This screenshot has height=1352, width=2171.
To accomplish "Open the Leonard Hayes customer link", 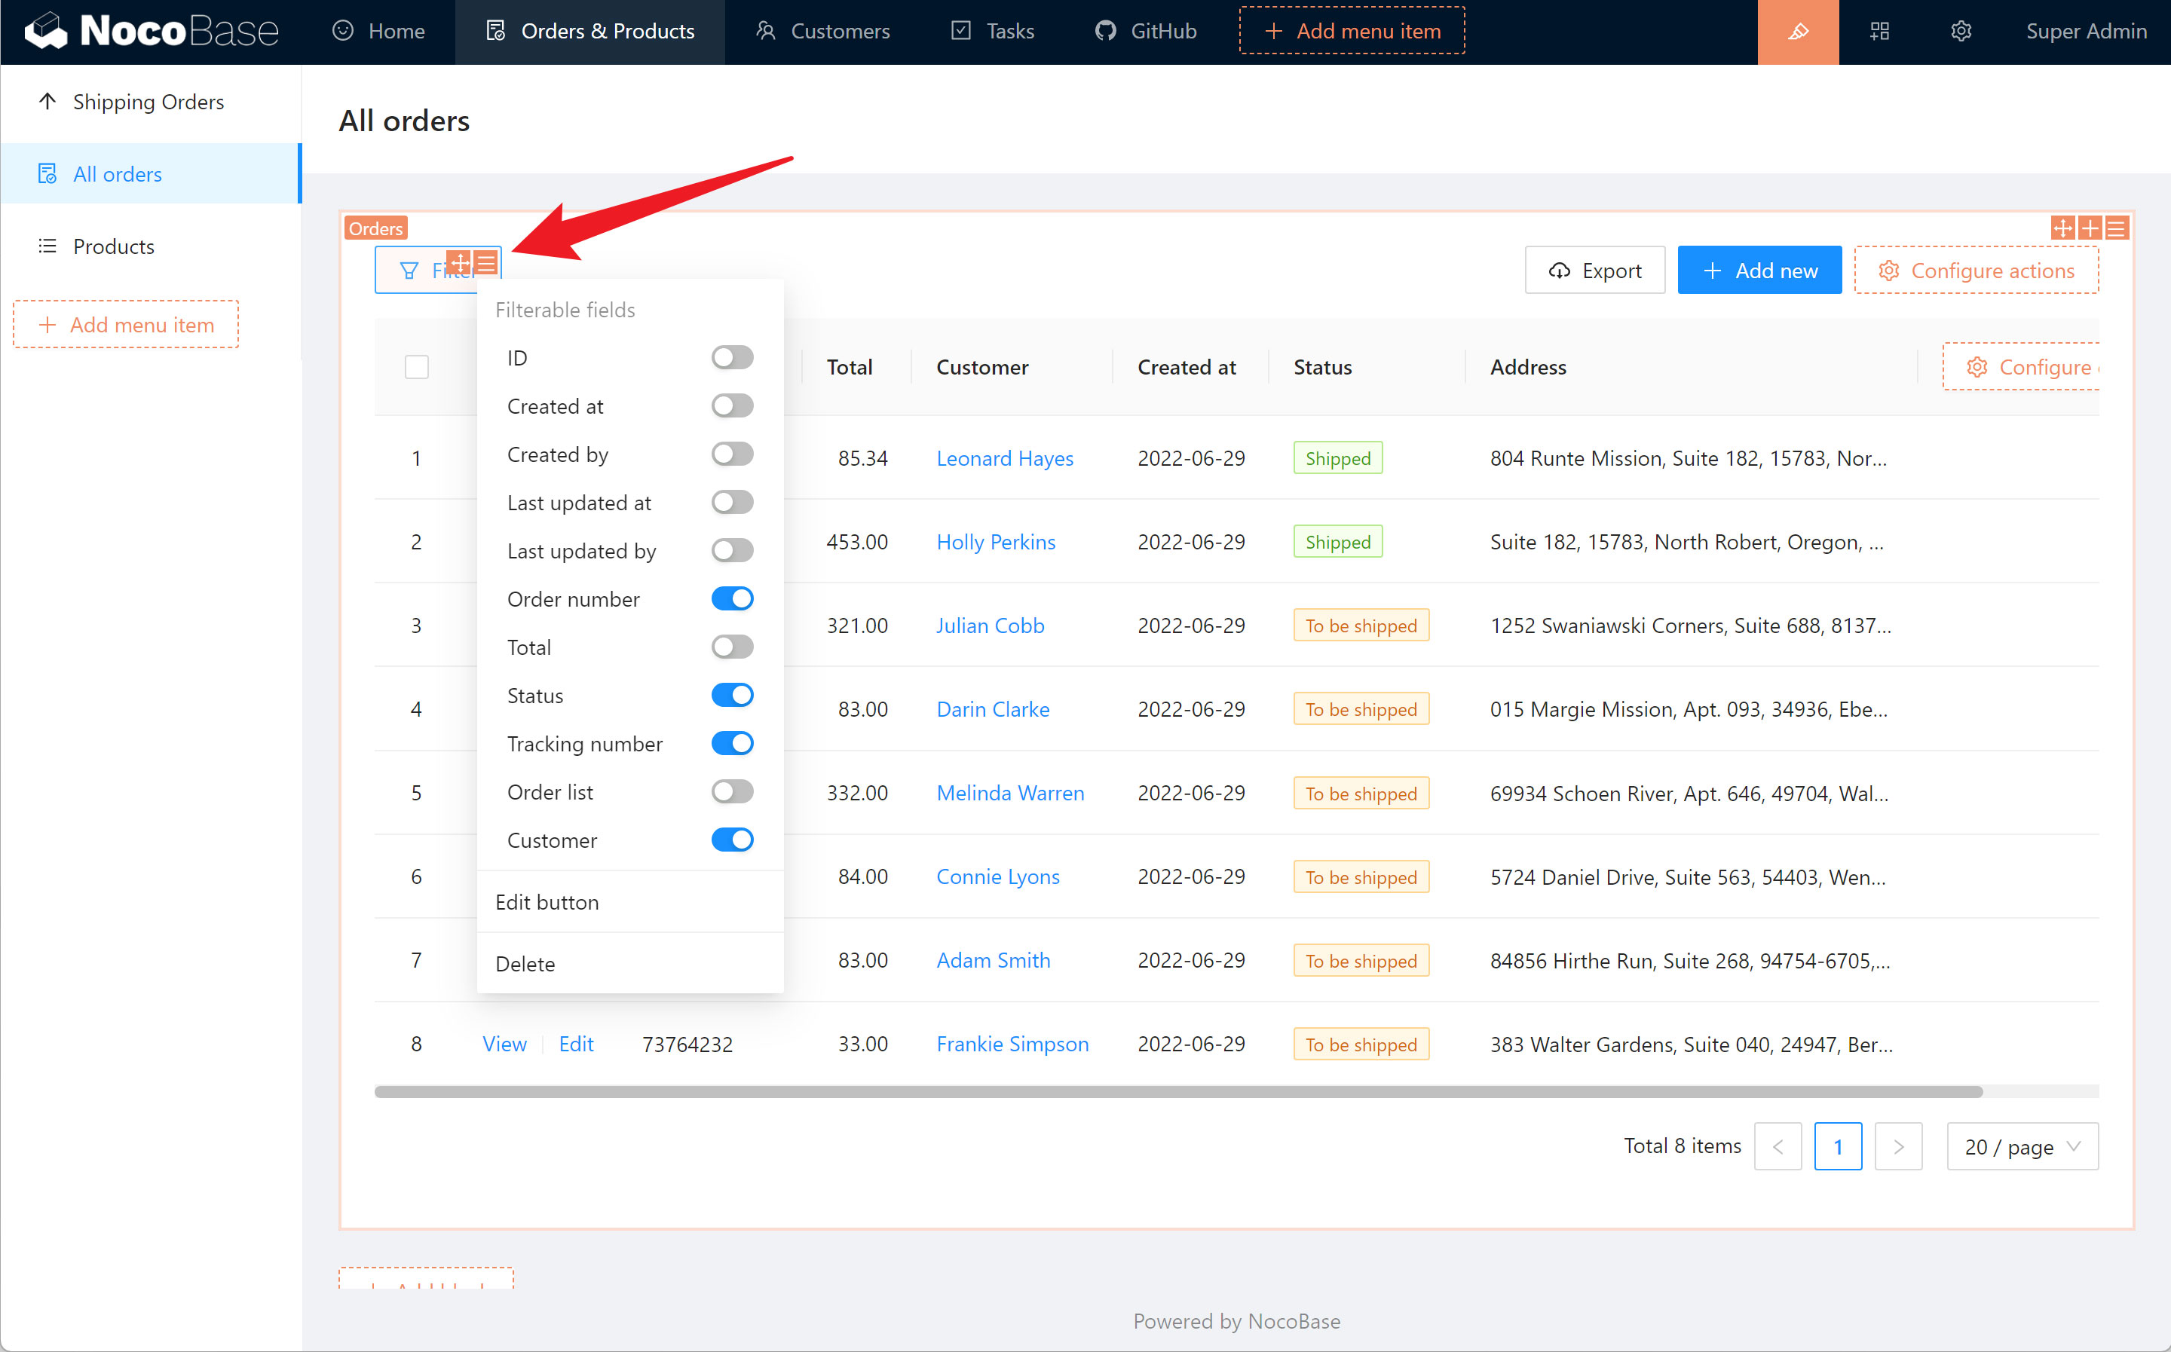I will (1004, 459).
